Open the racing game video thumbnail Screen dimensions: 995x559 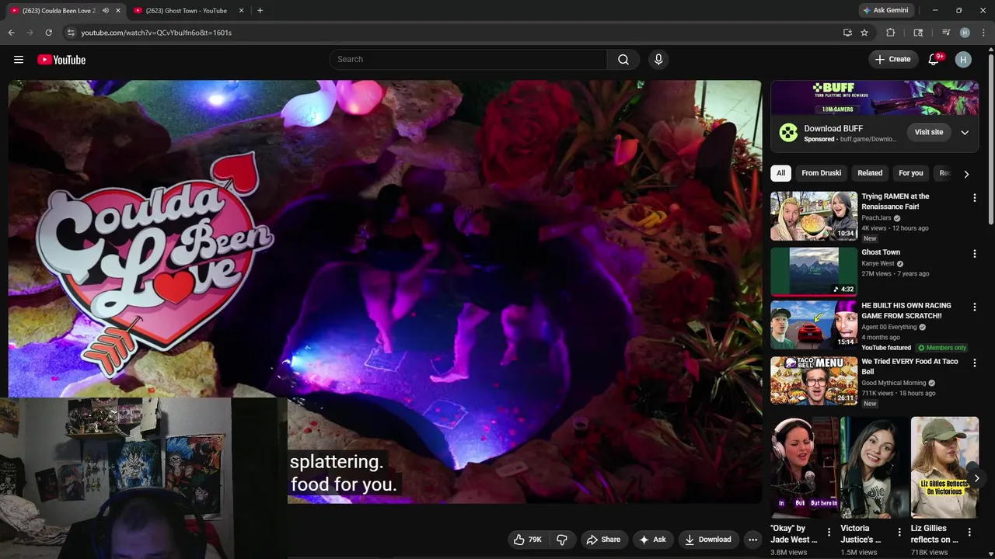point(814,325)
